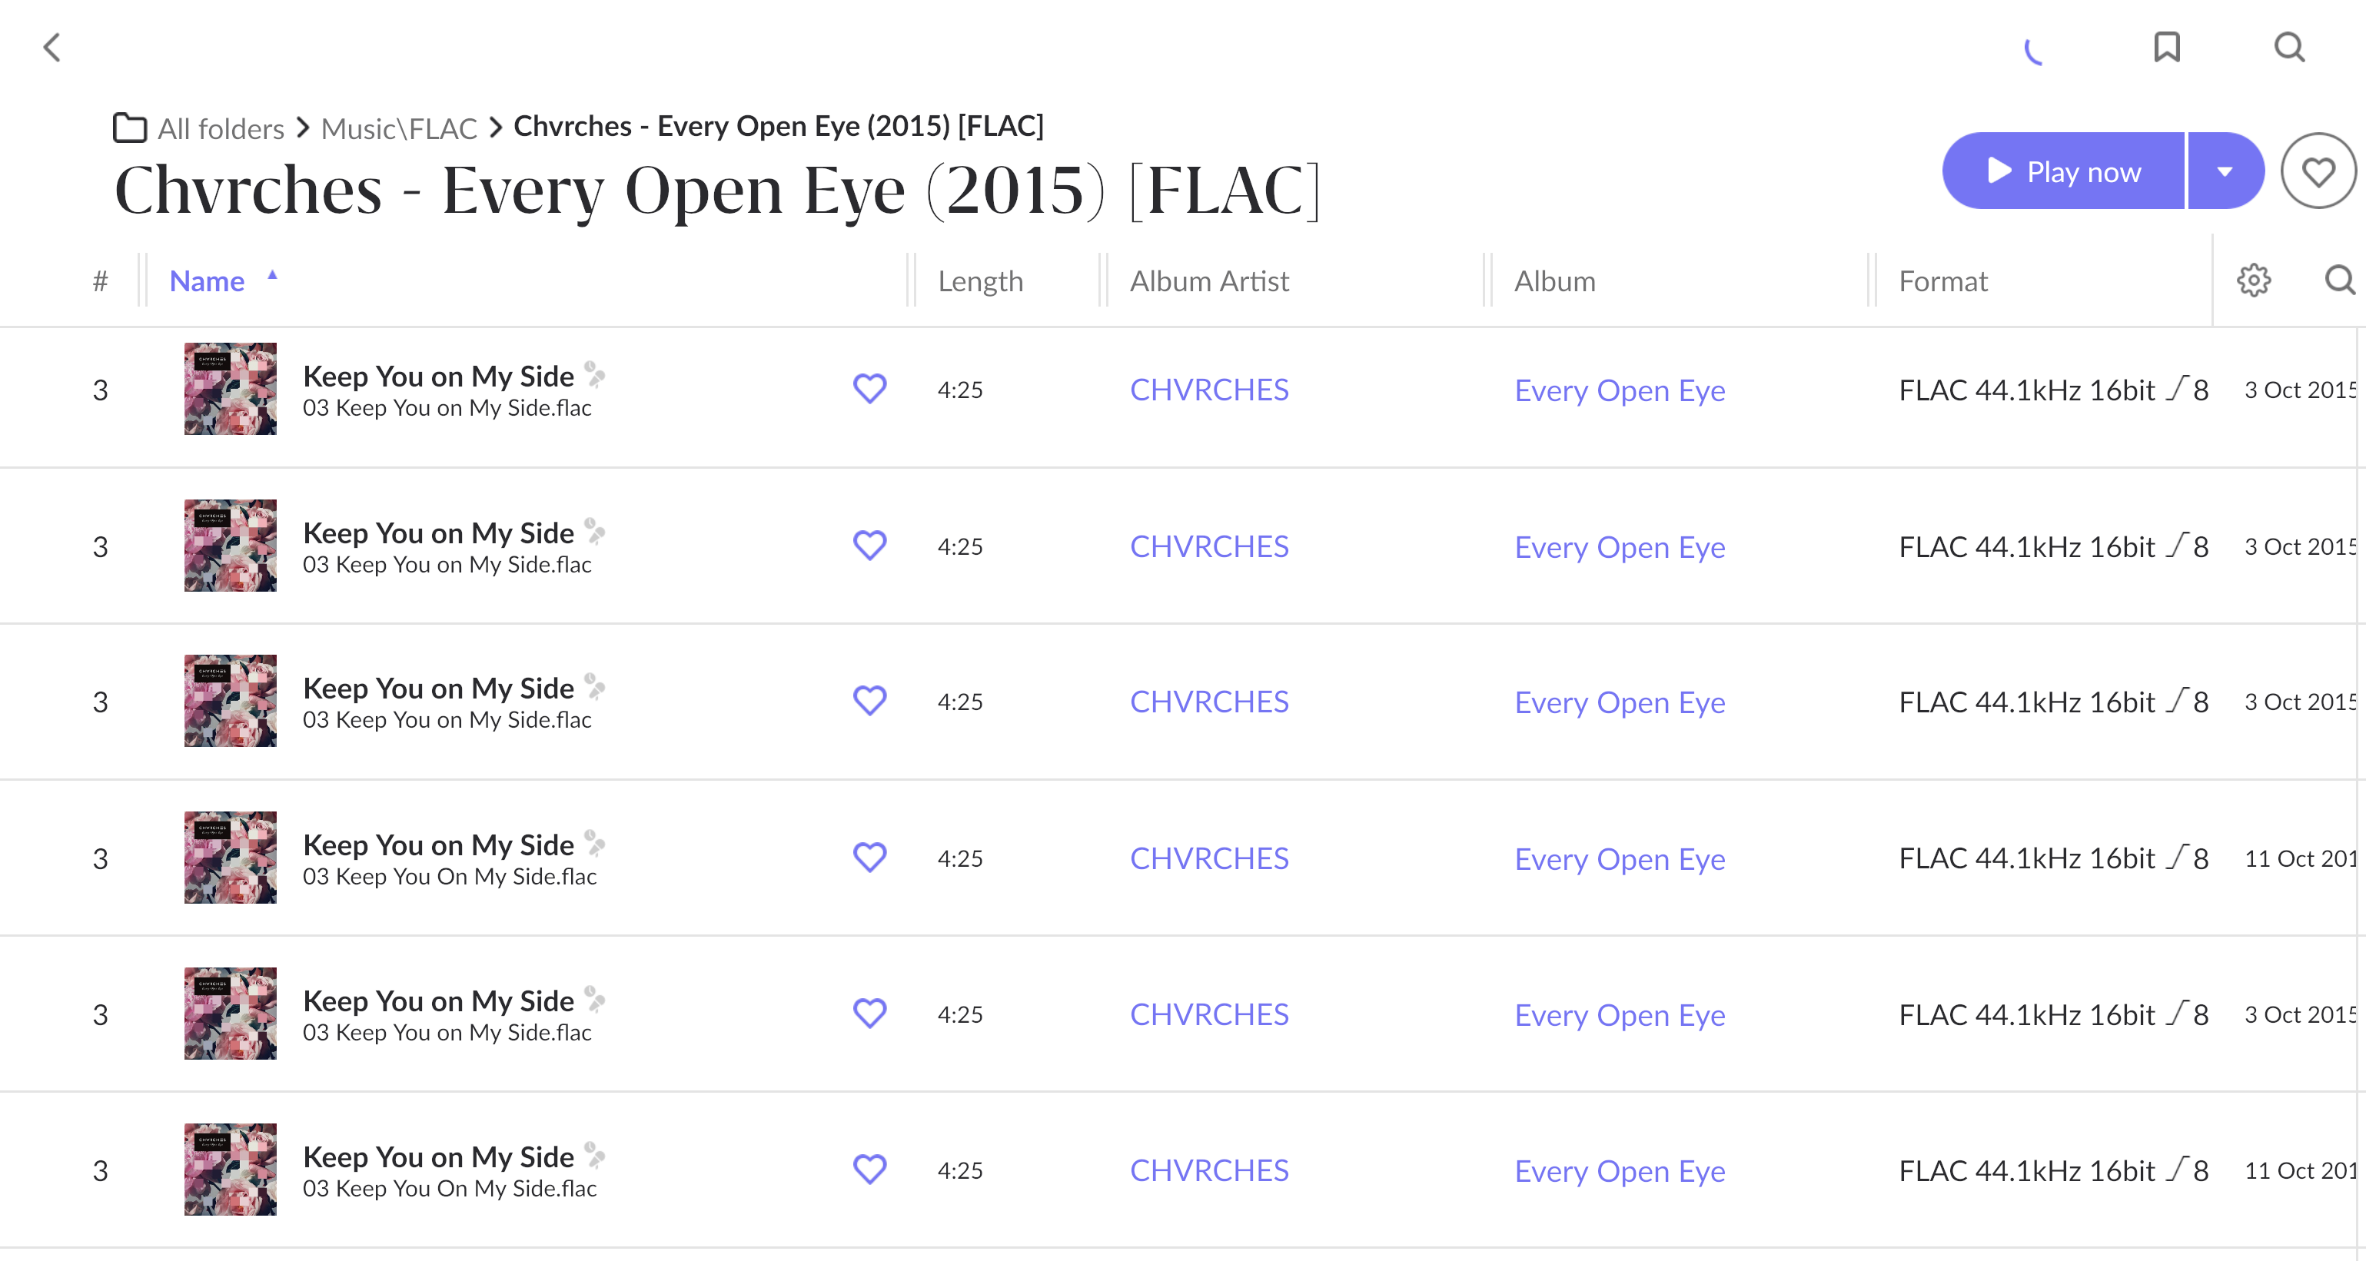Sort by the Length column header

(980, 281)
